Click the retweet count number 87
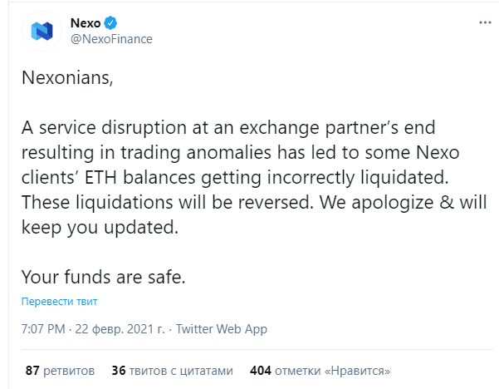 click(32, 371)
